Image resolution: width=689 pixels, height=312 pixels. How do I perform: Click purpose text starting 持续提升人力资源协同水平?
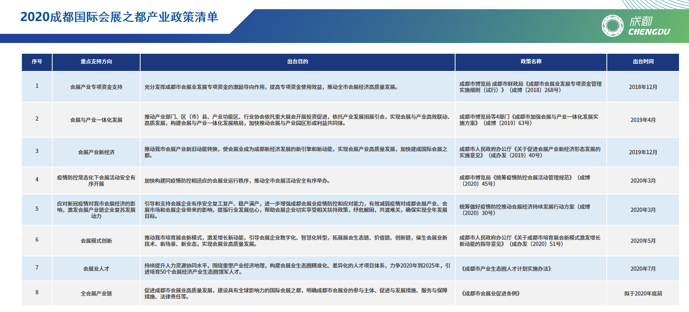(297, 269)
